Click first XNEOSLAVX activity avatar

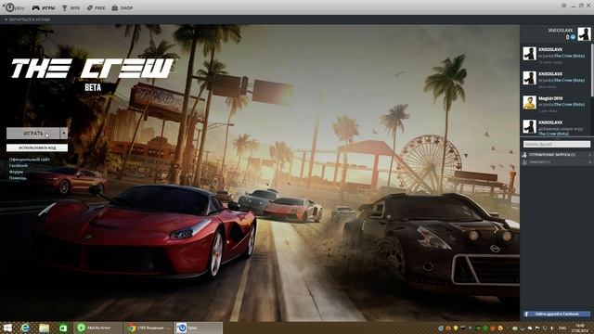click(530, 54)
